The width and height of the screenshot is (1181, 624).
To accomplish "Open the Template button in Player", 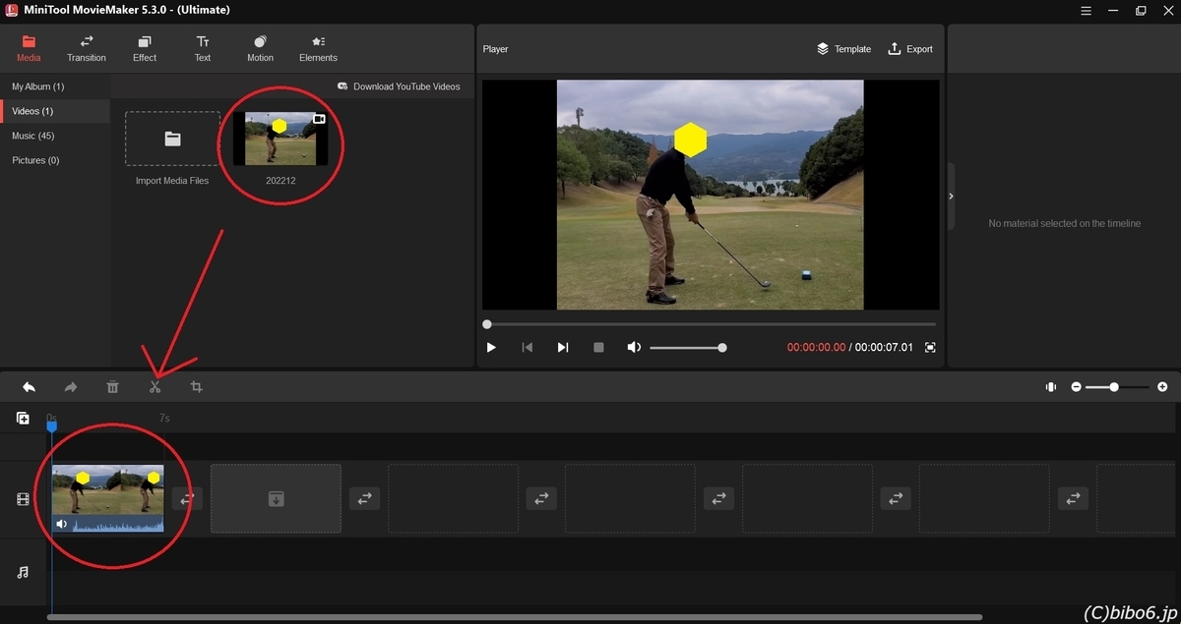I will [843, 49].
